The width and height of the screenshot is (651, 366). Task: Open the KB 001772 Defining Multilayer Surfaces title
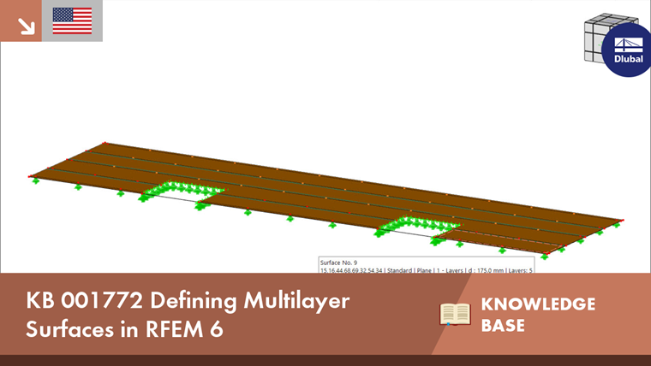point(188,314)
